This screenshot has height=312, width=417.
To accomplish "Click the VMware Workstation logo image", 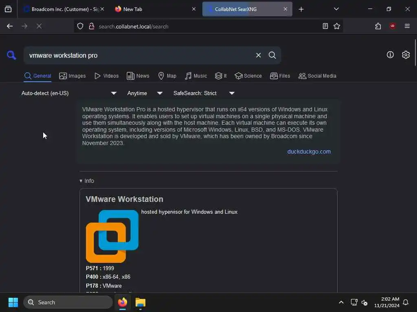I will click(x=112, y=236).
